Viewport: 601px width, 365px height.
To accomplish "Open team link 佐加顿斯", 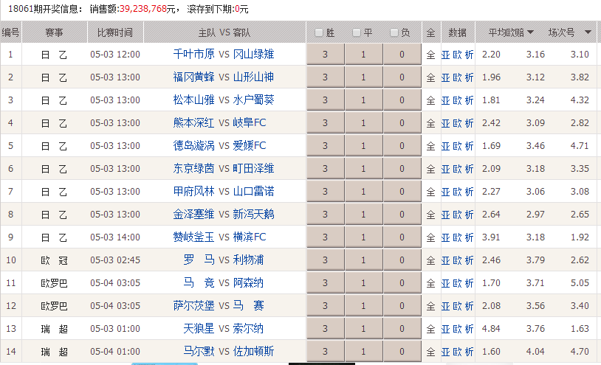I will (253, 351).
